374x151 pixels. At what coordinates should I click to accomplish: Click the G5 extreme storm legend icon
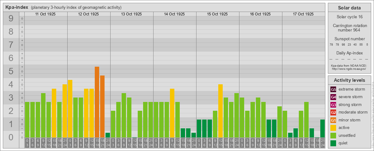(x=333, y=90)
